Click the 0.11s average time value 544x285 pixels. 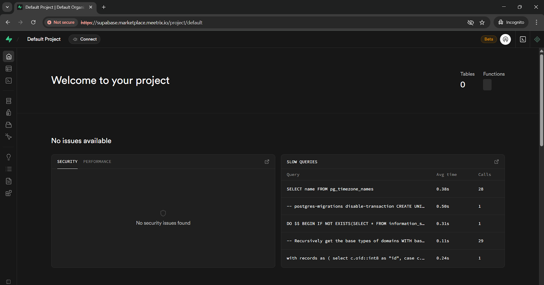443,241
